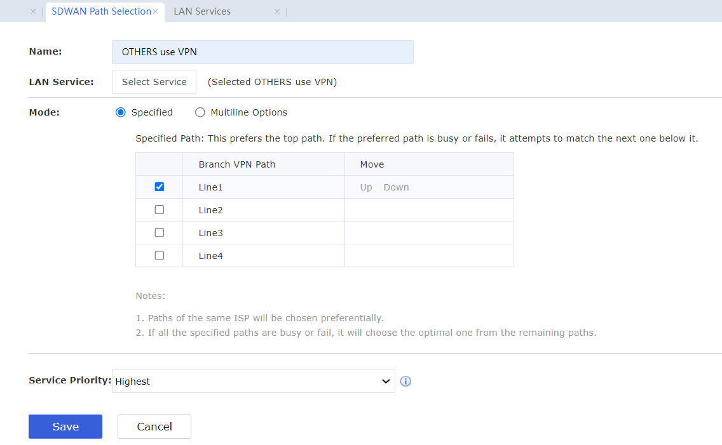Click the Name input field
This screenshot has width=722, height=445.
(x=262, y=52)
